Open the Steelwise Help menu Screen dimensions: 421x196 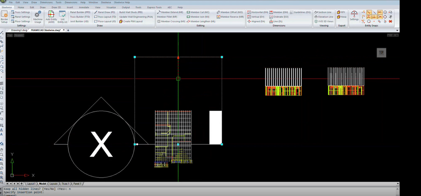click(122, 2)
